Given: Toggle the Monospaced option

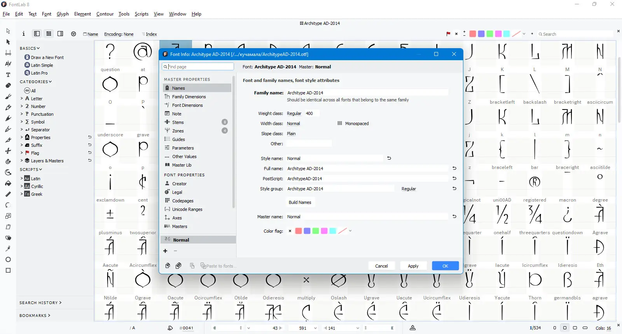Looking at the screenshot, I should coord(353,124).
